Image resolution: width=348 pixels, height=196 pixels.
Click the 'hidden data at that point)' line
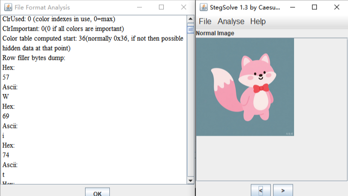point(36,48)
